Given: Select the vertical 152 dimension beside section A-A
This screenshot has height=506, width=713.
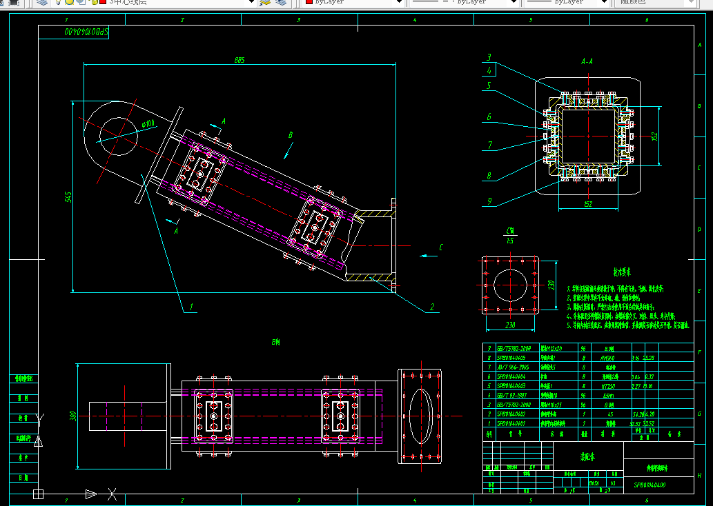Looking at the screenshot, I should click(654, 136).
